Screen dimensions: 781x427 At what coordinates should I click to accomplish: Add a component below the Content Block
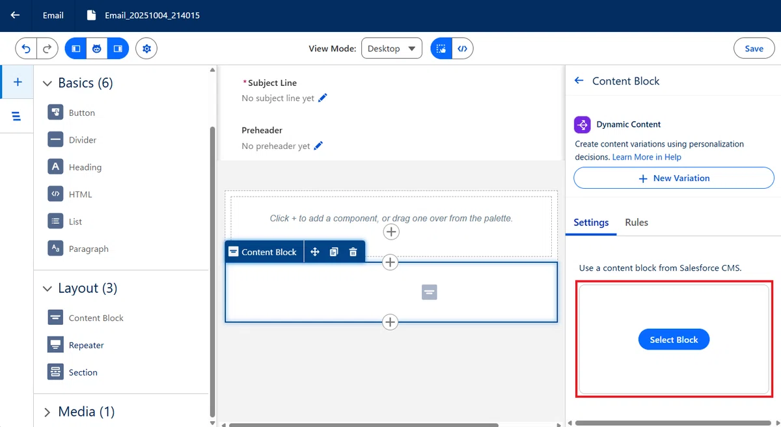390,322
